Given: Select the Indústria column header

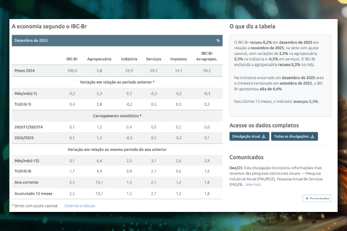Looking at the screenshot, I should click(129, 59).
